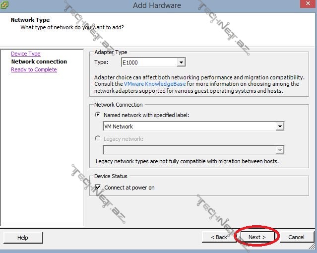The image size is (317, 253).
Task: Go back with the Back button
Action: pos(219,237)
